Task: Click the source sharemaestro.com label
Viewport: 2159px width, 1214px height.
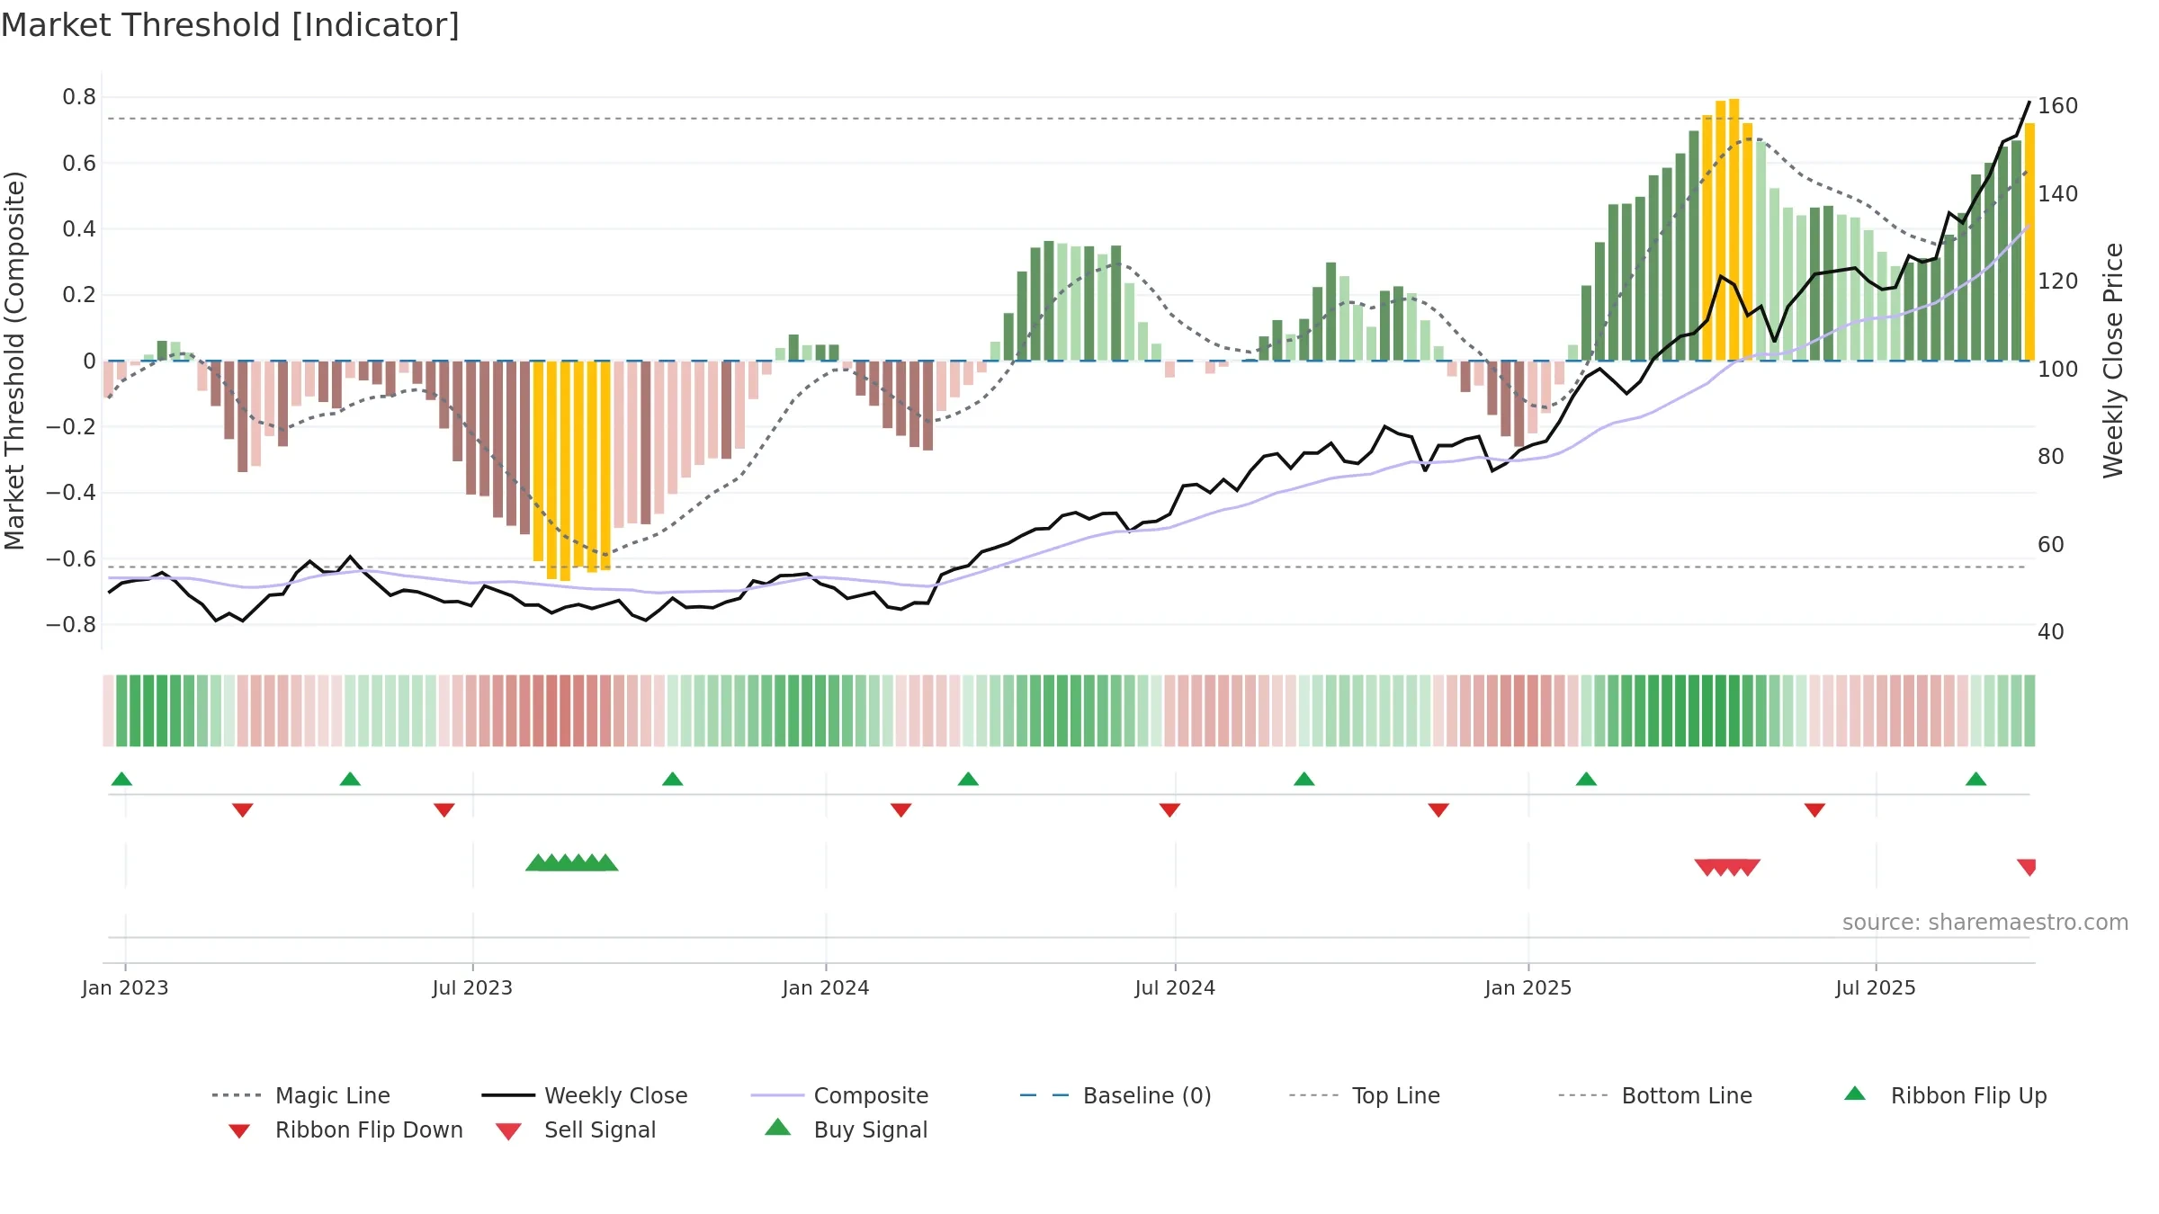Action: (x=1985, y=923)
